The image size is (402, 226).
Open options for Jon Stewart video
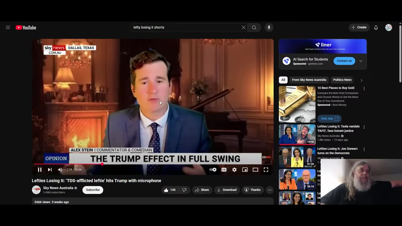[364, 149]
